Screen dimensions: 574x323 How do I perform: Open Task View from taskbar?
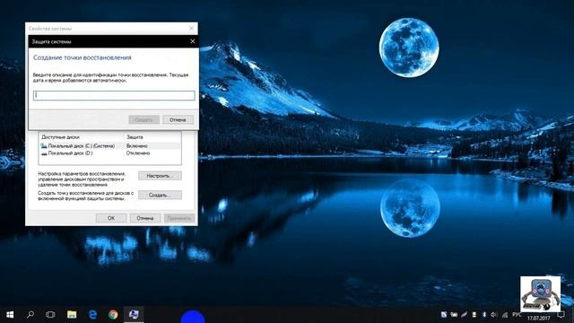pyautogui.click(x=50, y=315)
